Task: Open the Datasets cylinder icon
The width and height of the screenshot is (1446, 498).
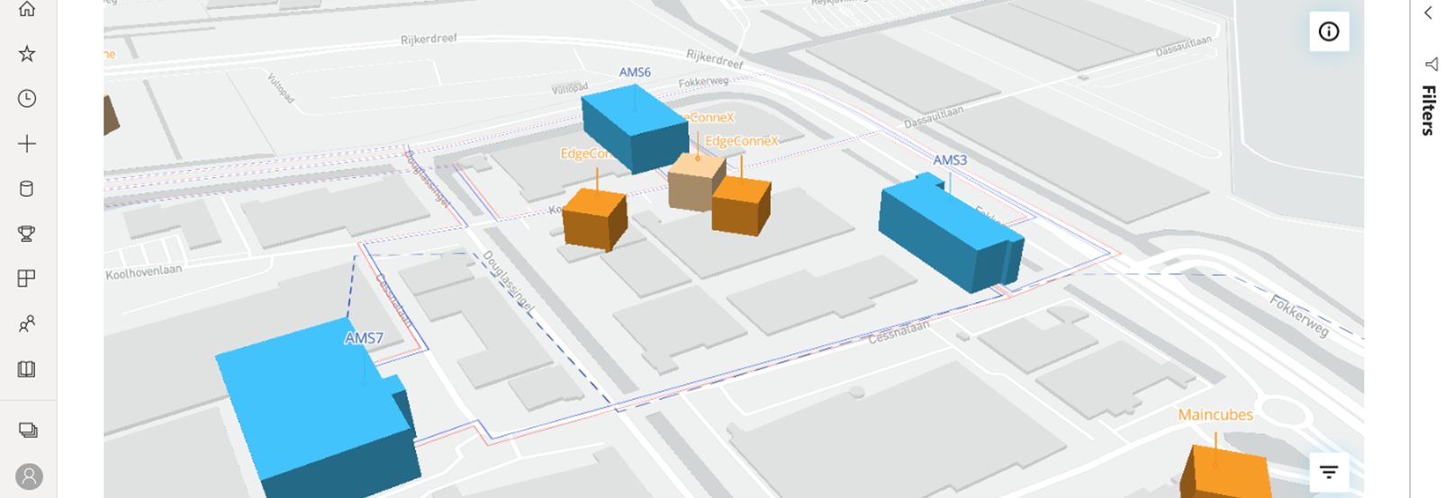Action: [x=27, y=189]
